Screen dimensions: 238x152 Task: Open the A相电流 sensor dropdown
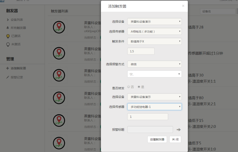pos(154,31)
